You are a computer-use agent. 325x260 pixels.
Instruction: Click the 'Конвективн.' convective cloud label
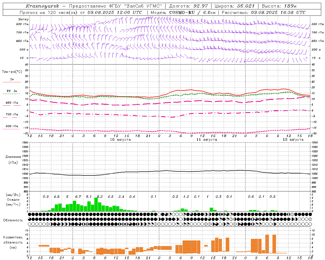point(13,237)
